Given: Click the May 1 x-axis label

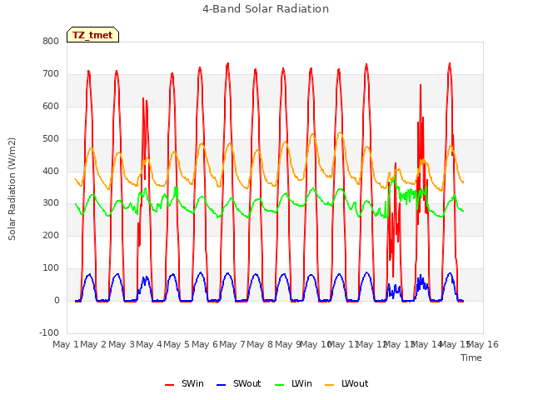Looking at the screenshot, I should click(x=66, y=344).
